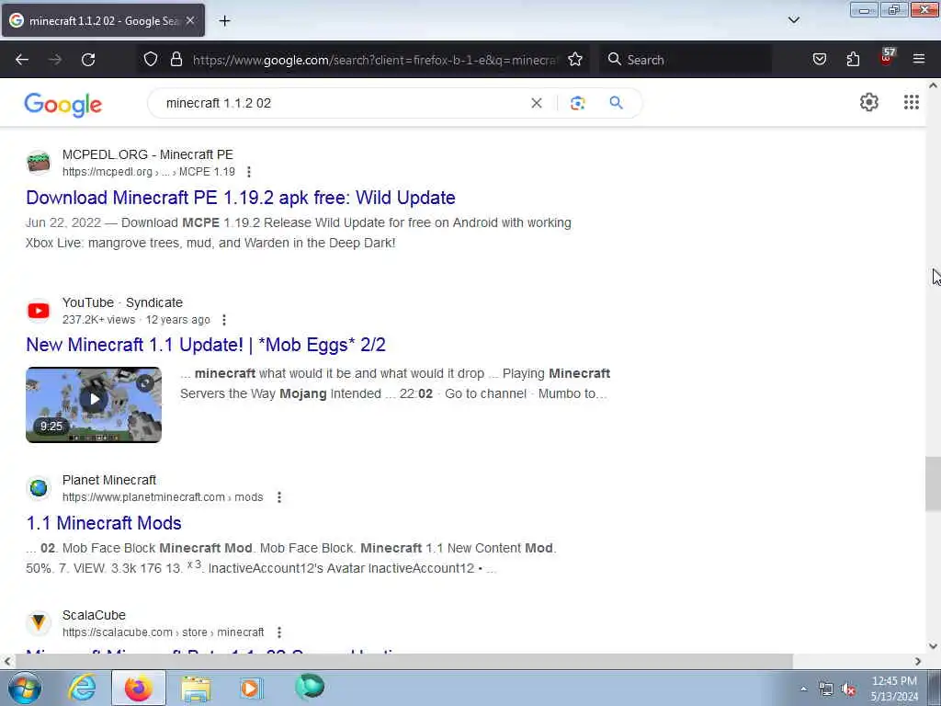Open 1.1 Minecraft Mods link
Image resolution: width=941 pixels, height=706 pixels.
coord(104,523)
